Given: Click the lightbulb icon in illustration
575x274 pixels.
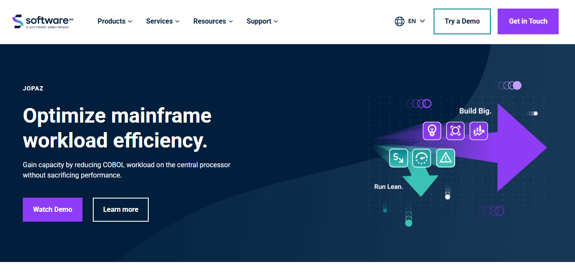Looking at the screenshot, I should coord(432,131).
